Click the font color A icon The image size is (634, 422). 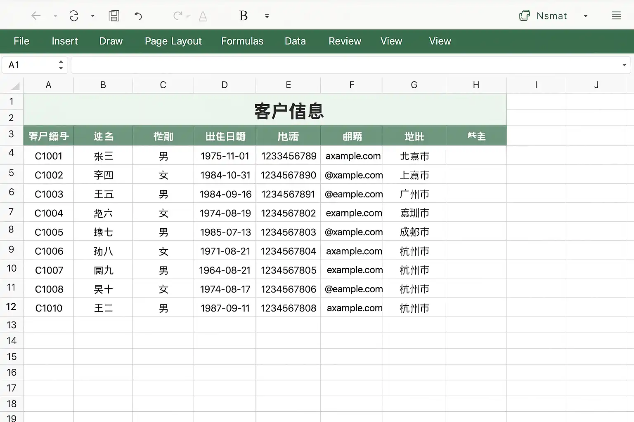(x=203, y=16)
